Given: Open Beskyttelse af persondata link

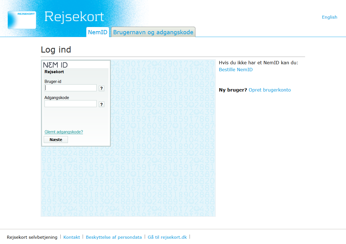Looking at the screenshot, I should point(114,237).
